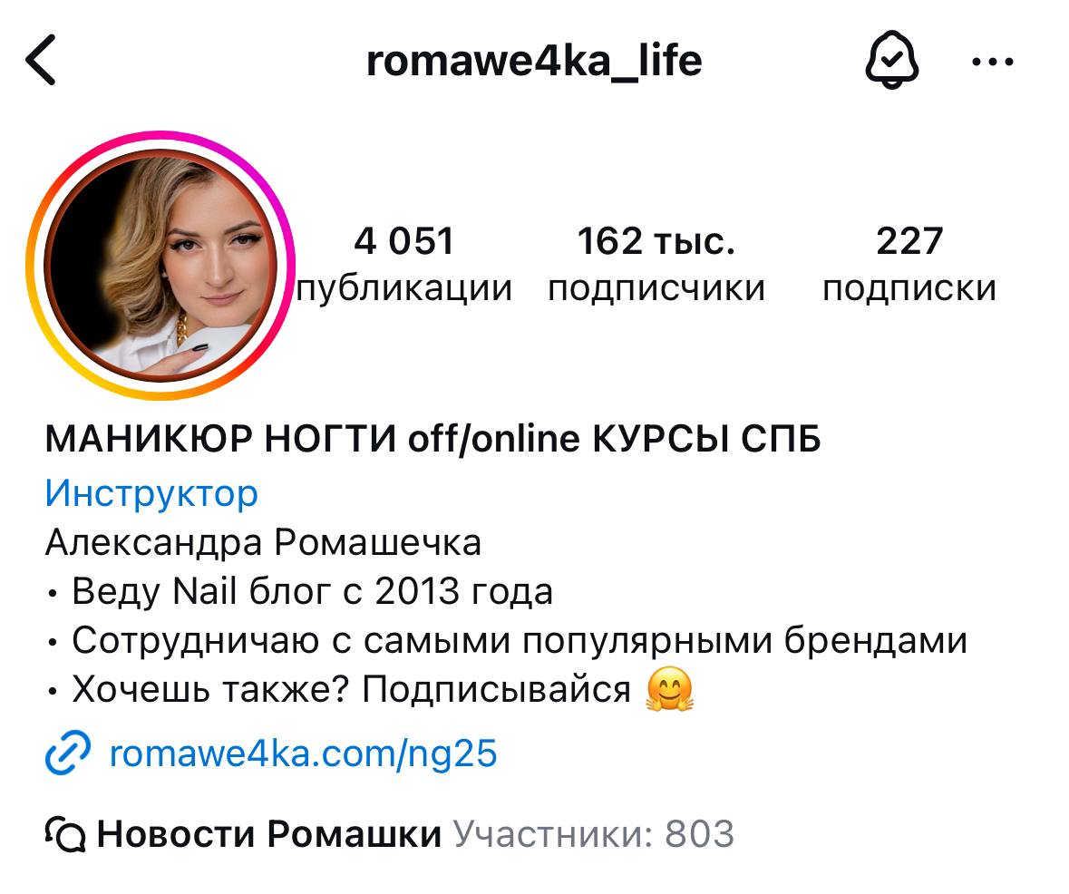Tap the Участники: 803 member count
Image resolution: width=1069 pixels, height=894 pixels.
[x=594, y=834]
